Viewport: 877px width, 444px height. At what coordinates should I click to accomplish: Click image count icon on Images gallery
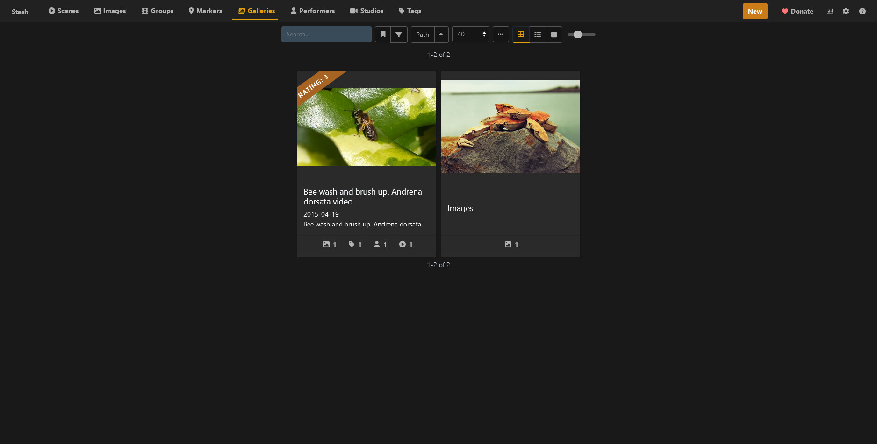coord(511,244)
